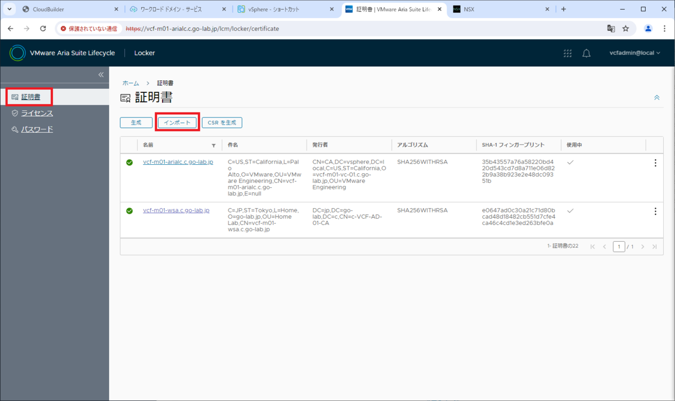Click the 名前 column header
Image resolution: width=675 pixels, height=401 pixels.
pyautogui.click(x=148, y=145)
